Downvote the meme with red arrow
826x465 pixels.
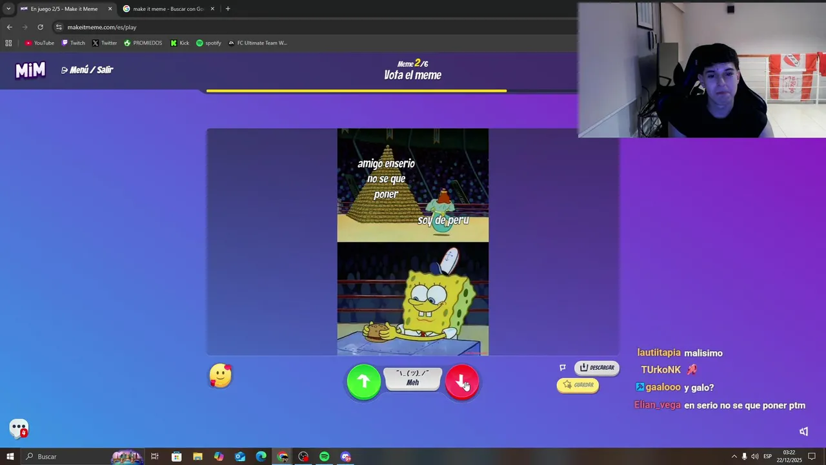462,382
